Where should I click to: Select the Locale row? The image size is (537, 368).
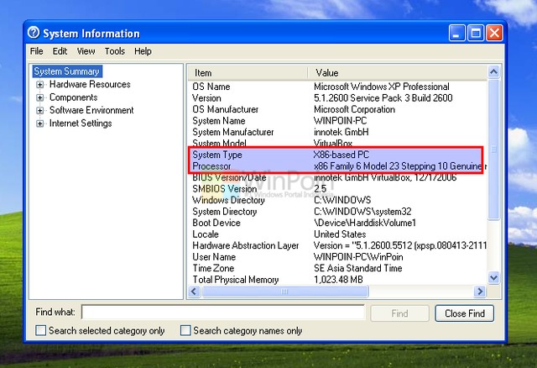coord(337,234)
